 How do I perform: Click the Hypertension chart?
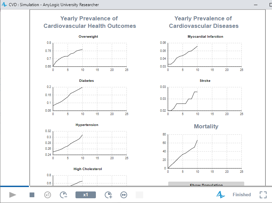[x=90, y=143]
